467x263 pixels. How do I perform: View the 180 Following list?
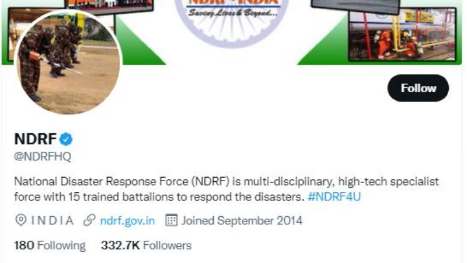point(50,245)
